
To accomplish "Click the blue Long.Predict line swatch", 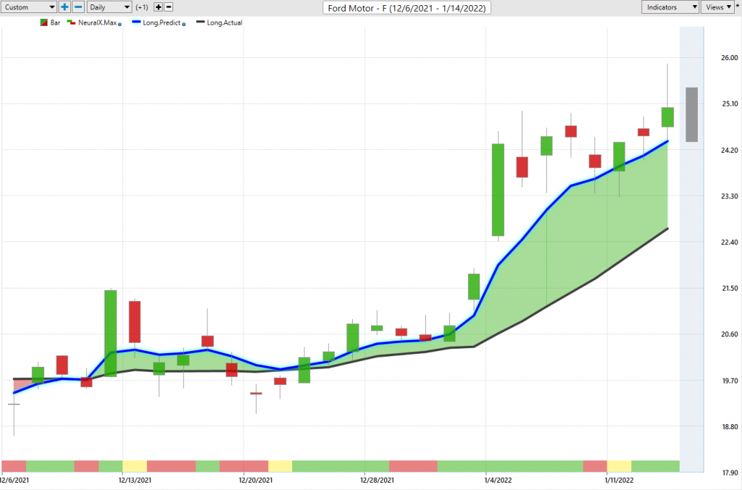I will pyautogui.click(x=136, y=22).
